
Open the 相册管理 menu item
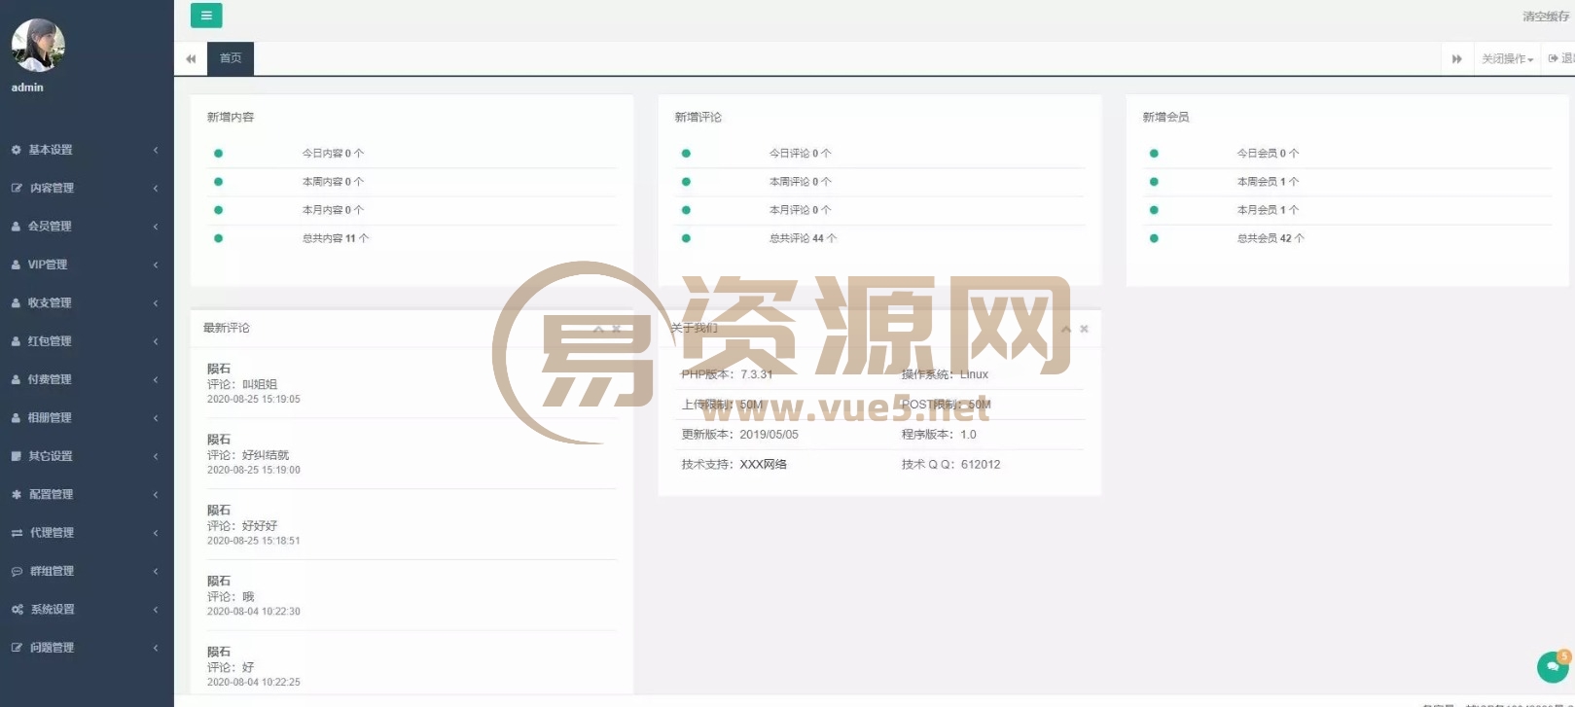click(87, 418)
